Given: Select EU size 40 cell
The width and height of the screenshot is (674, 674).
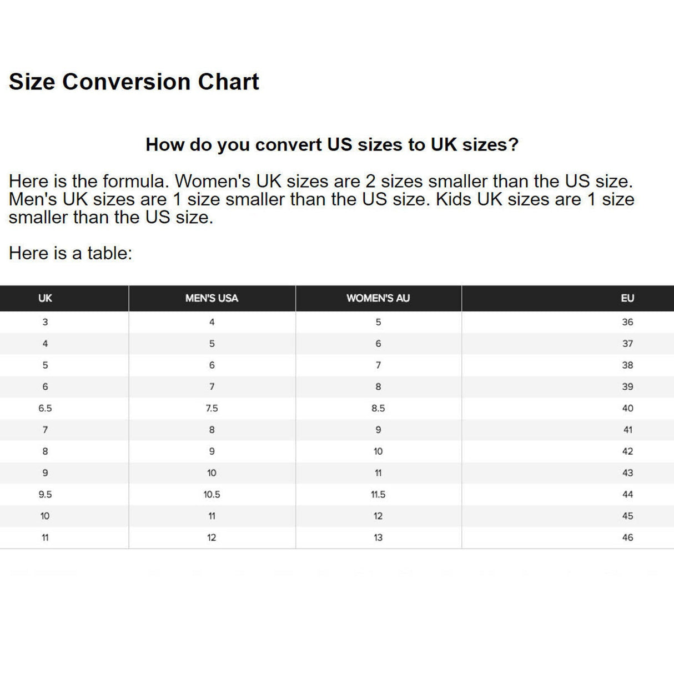Looking at the screenshot, I should pyautogui.click(x=627, y=408).
